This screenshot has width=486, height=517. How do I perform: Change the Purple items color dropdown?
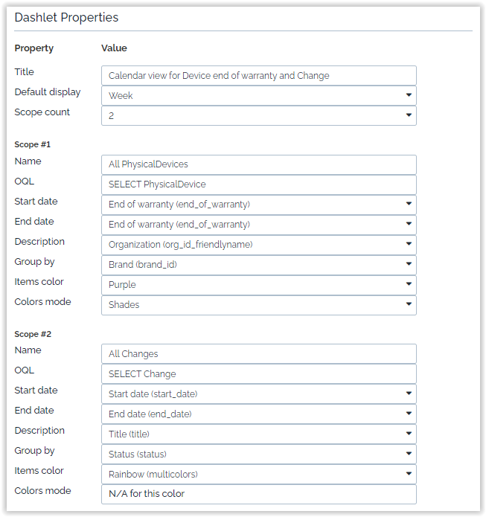click(258, 285)
